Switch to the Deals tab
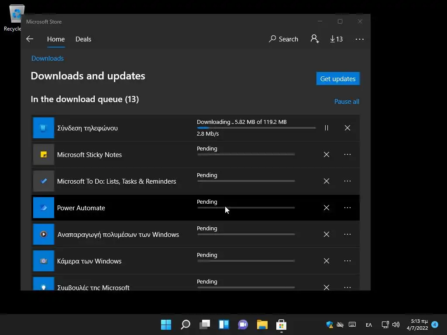447x335 pixels. [x=83, y=39]
